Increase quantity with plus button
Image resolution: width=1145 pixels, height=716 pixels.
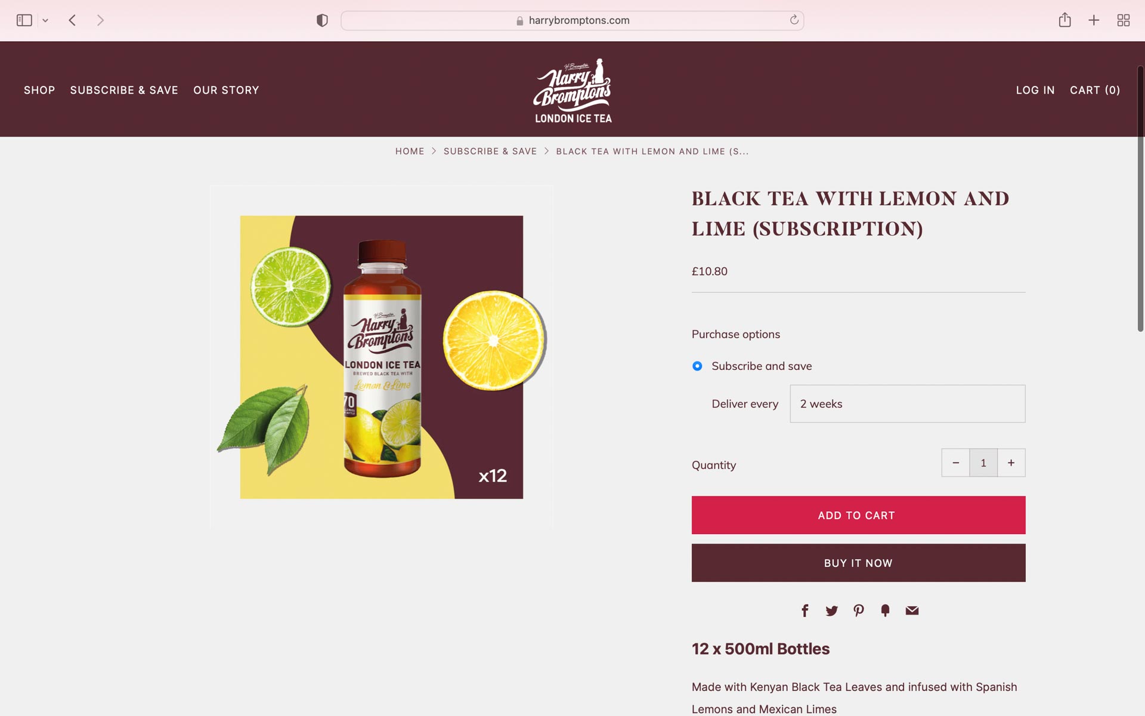(1011, 462)
